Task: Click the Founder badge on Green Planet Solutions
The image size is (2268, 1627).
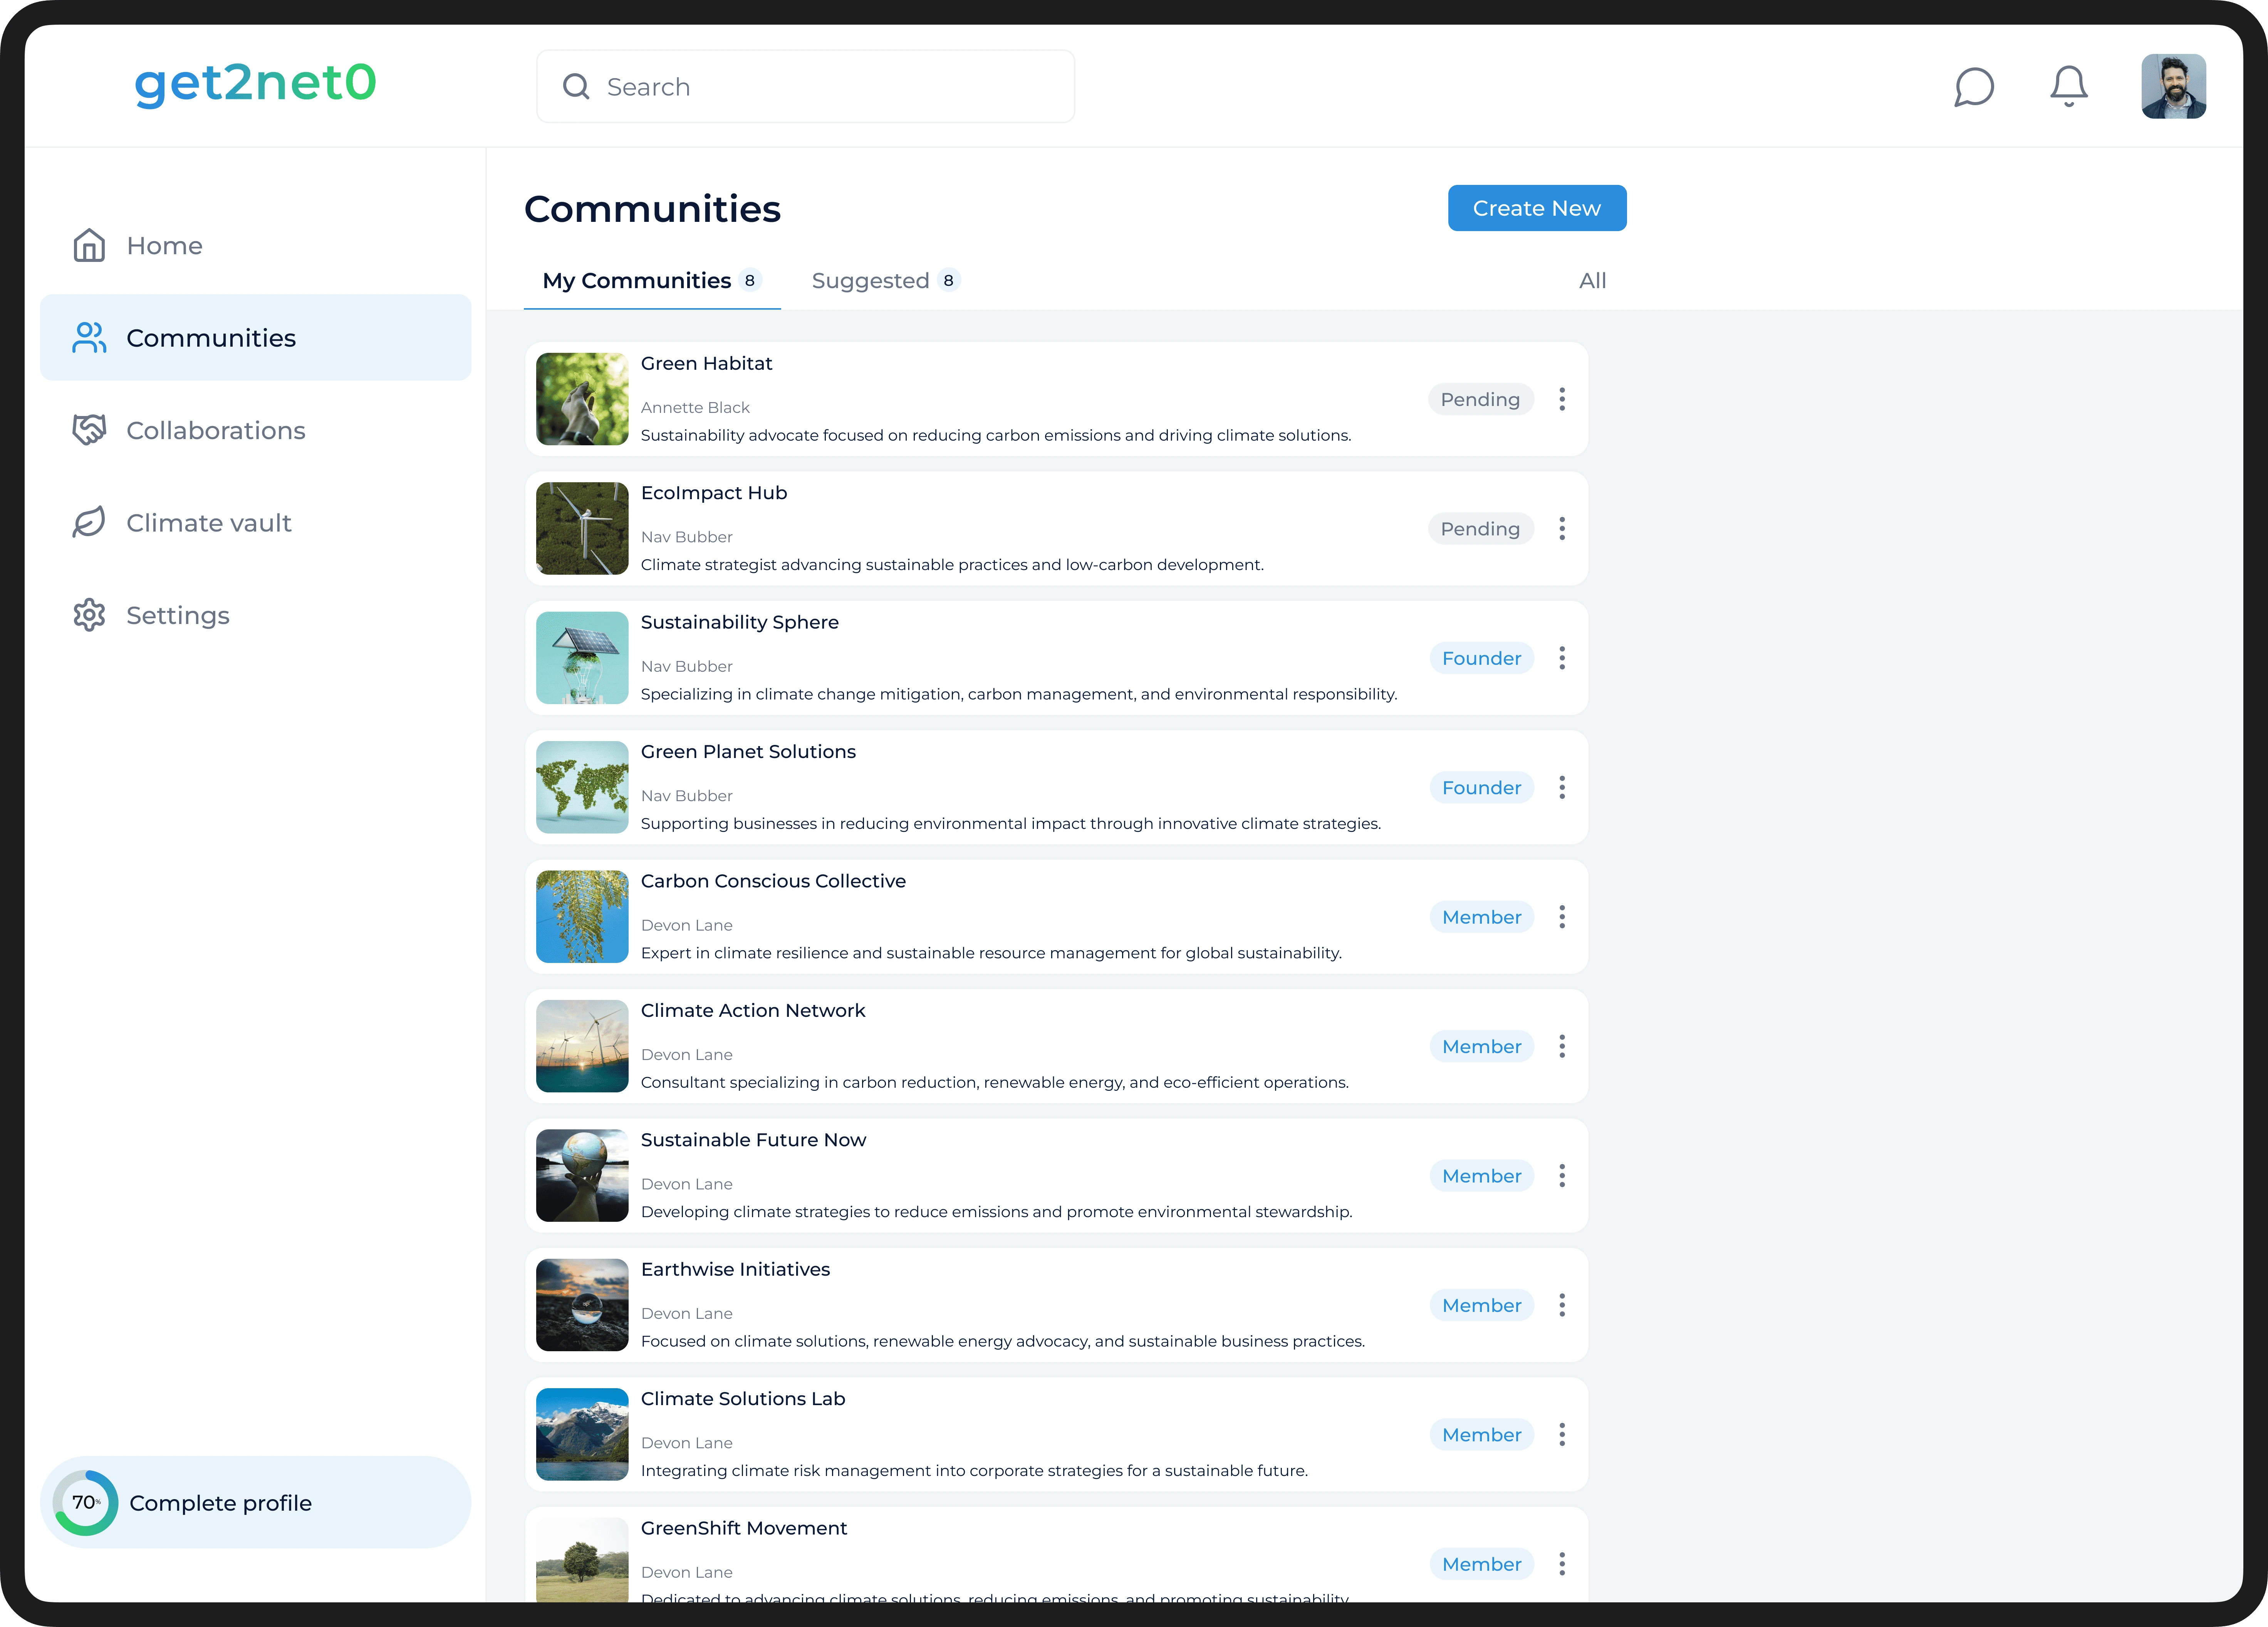Action: 1481,788
